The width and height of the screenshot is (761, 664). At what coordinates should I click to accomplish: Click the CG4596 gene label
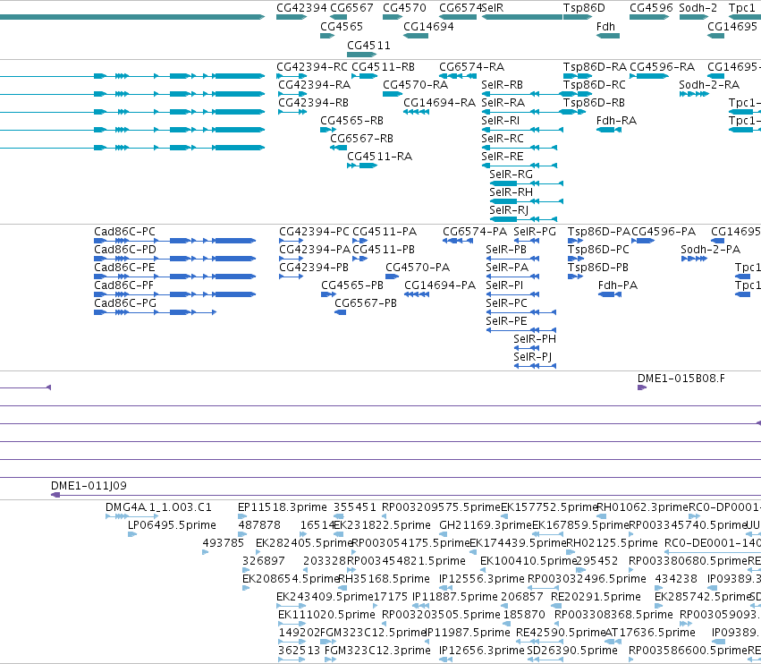[x=651, y=8]
